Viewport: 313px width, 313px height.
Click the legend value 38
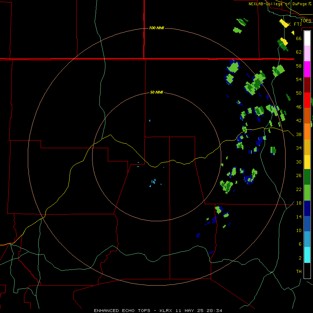(299, 135)
